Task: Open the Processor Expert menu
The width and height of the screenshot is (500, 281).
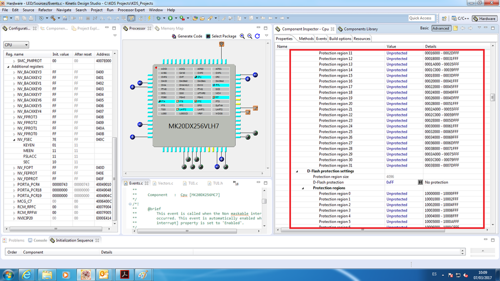Action: [x=131, y=10]
